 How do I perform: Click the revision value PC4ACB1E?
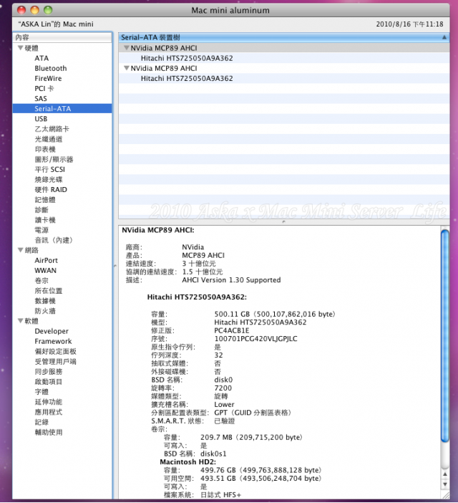coord(232,330)
